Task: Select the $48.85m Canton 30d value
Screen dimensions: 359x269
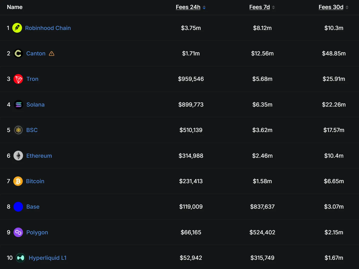Action: tap(334, 53)
